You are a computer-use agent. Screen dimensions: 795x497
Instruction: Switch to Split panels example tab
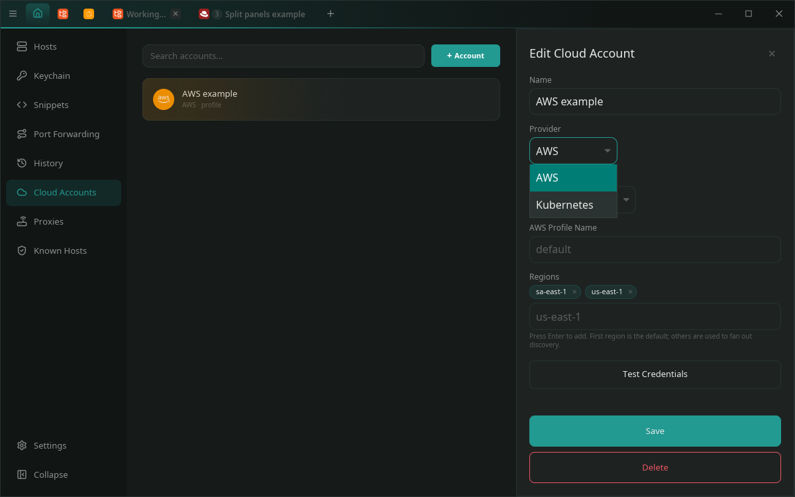point(252,14)
